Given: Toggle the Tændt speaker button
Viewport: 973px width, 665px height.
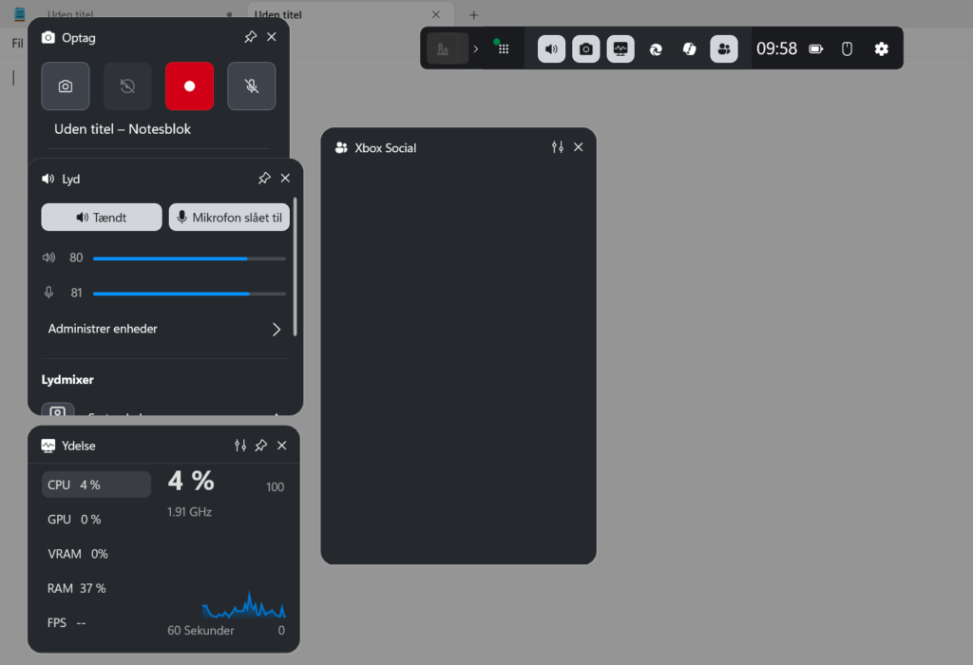Looking at the screenshot, I should click(x=102, y=218).
